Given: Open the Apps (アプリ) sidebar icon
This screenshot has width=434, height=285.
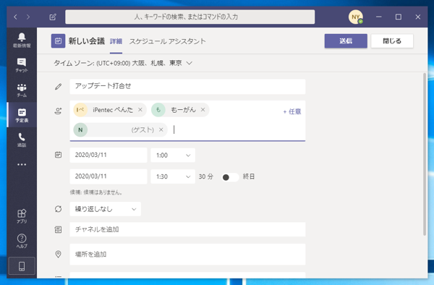Looking at the screenshot, I should coord(22,216).
